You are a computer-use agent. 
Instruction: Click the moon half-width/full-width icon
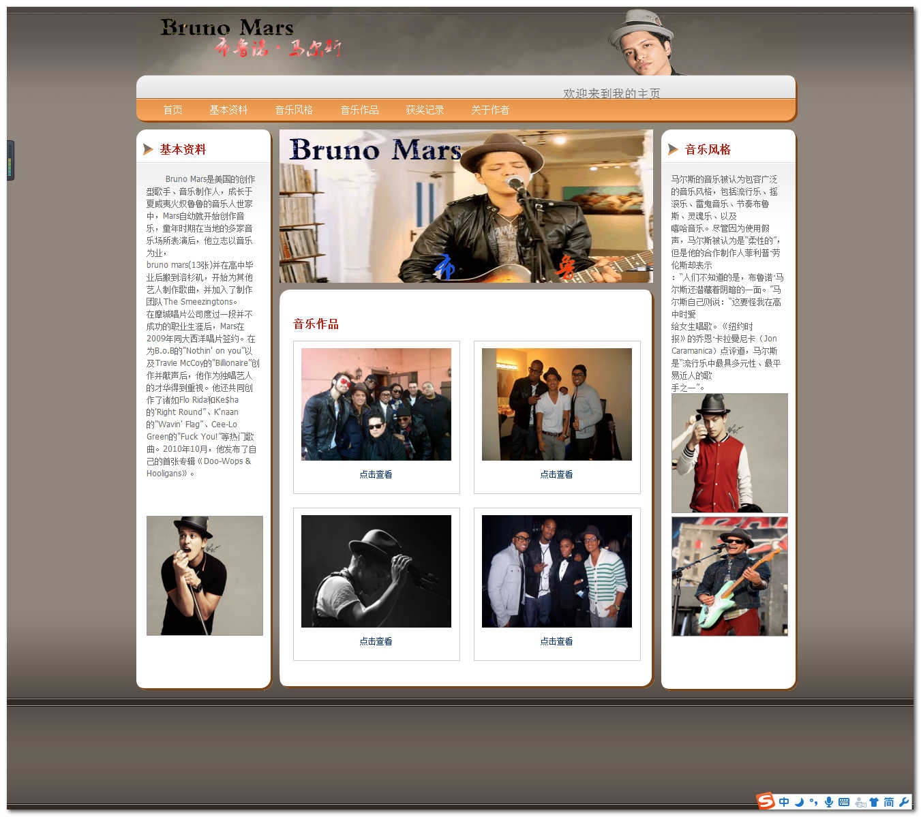[x=800, y=802]
